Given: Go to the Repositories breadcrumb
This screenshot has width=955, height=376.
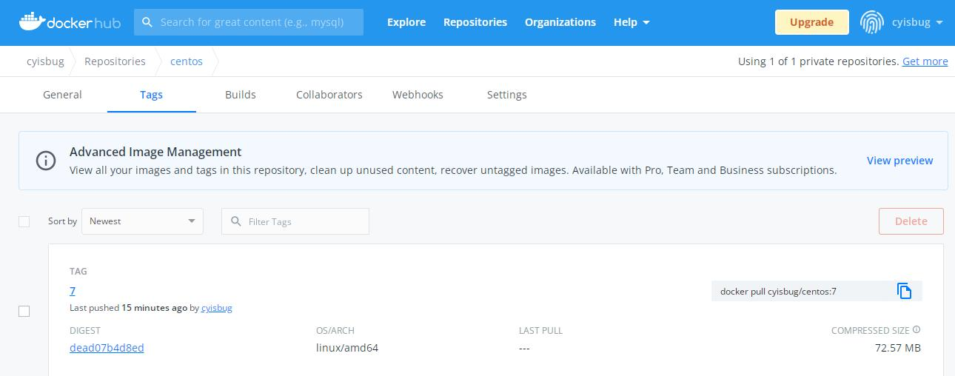Looking at the screenshot, I should click(115, 61).
